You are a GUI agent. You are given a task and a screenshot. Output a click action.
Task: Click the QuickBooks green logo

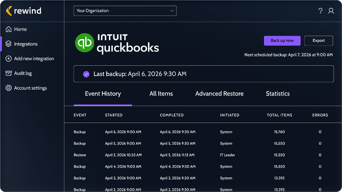click(85, 43)
